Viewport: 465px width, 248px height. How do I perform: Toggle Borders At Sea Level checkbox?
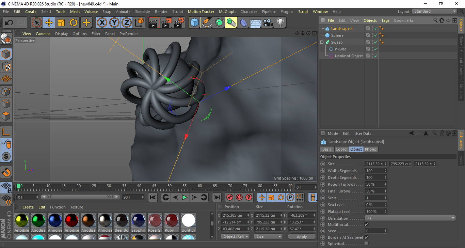coord(366,237)
